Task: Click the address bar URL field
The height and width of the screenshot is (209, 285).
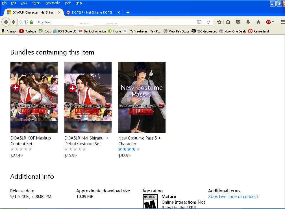Action: tap(116, 22)
